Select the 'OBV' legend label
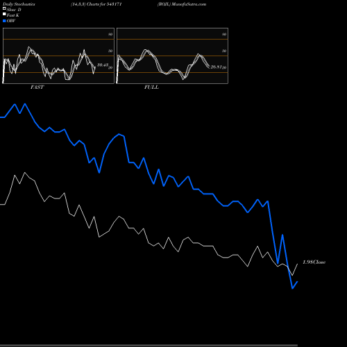347x347 pixels. tap(11, 21)
